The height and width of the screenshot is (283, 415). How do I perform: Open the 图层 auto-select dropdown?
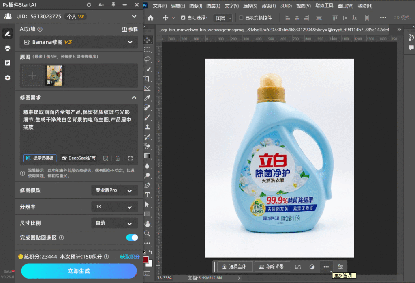222,18
